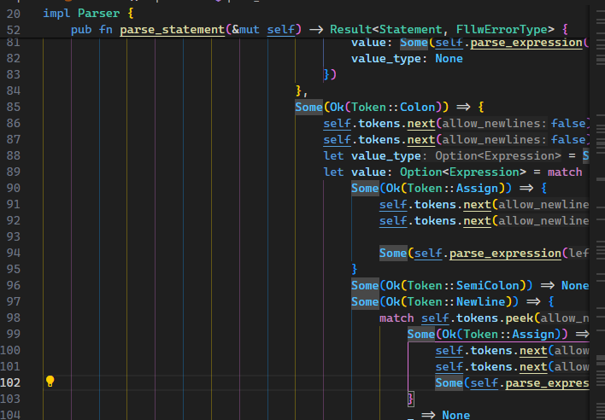The width and height of the screenshot is (605, 420).
Task: Click 'Assign' token variant on line 99
Action: pyautogui.click(x=533, y=334)
